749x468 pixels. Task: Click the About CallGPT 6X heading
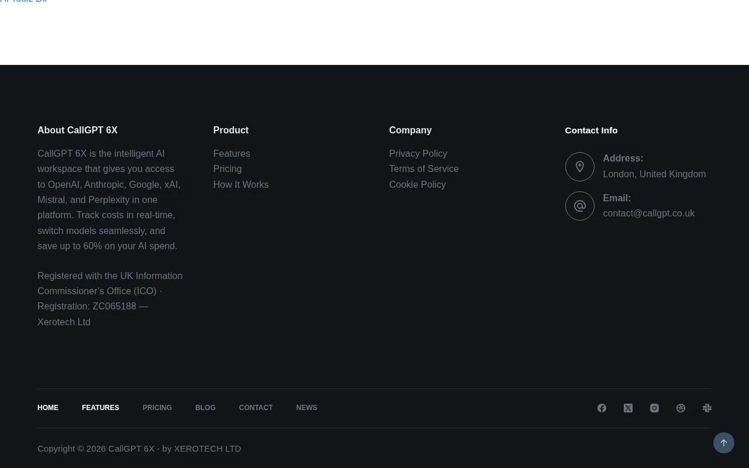[x=77, y=130]
